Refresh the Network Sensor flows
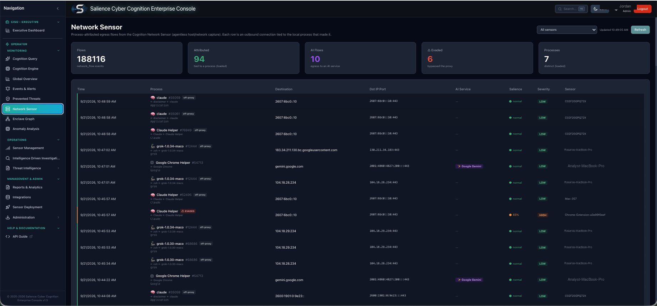This screenshot has height=306, width=657. (640, 30)
